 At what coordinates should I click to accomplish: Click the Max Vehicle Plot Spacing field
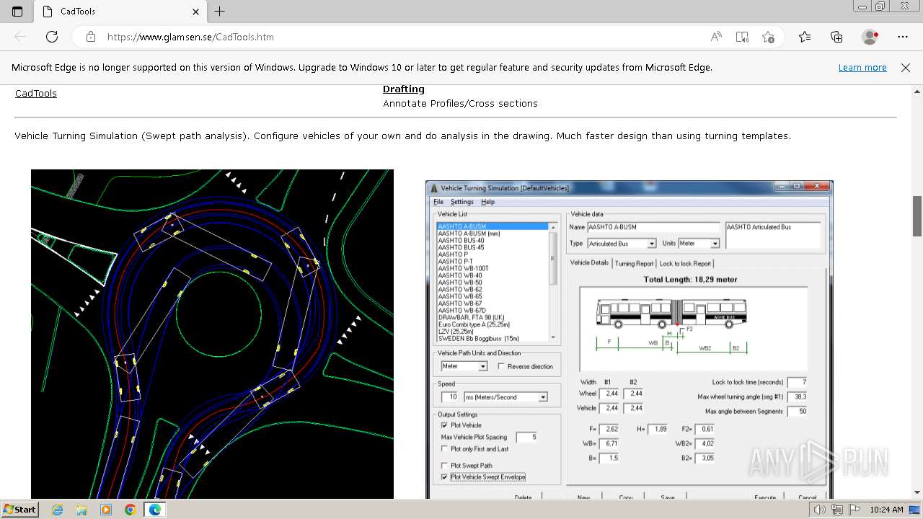point(526,437)
